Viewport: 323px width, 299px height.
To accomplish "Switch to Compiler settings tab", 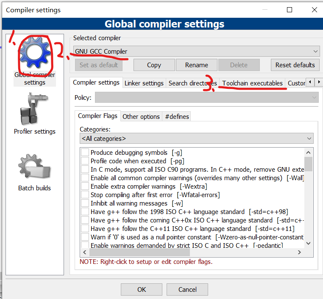I will tap(96, 82).
